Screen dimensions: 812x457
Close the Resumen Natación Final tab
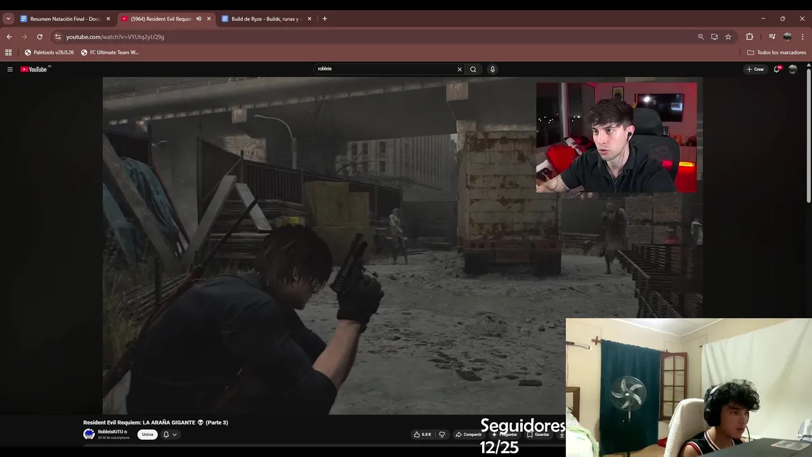coord(108,19)
